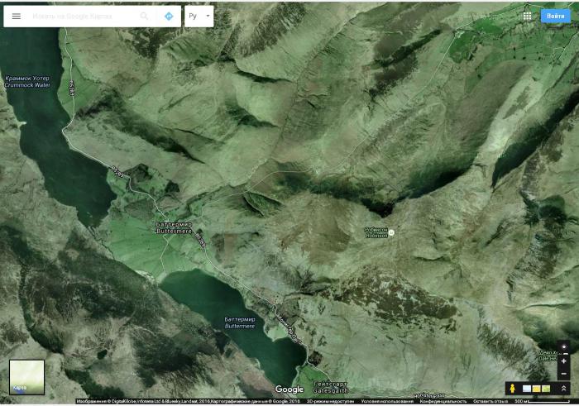The height and width of the screenshot is (406, 579).
Task: Open directions with the blue route icon
Action: 169,17
